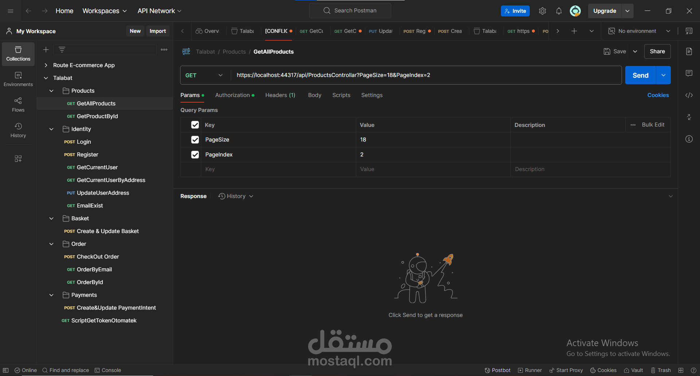
Task: Go back with the left arrow
Action: pos(28,11)
